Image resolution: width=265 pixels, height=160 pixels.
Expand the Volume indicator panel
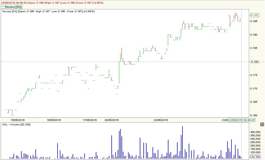coord(16,124)
